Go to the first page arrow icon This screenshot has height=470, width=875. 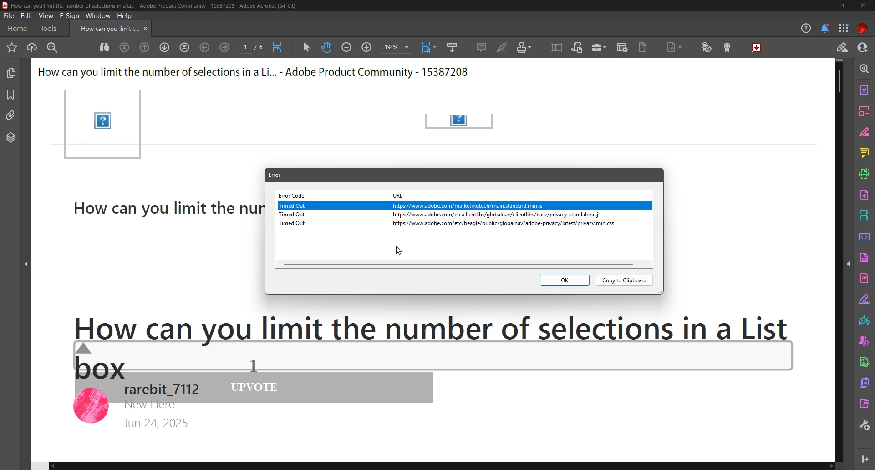124,47
